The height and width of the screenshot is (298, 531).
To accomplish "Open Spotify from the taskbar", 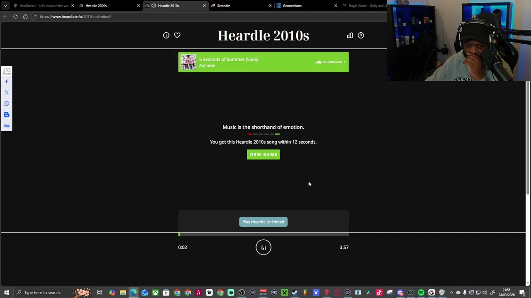I will (421, 293).
